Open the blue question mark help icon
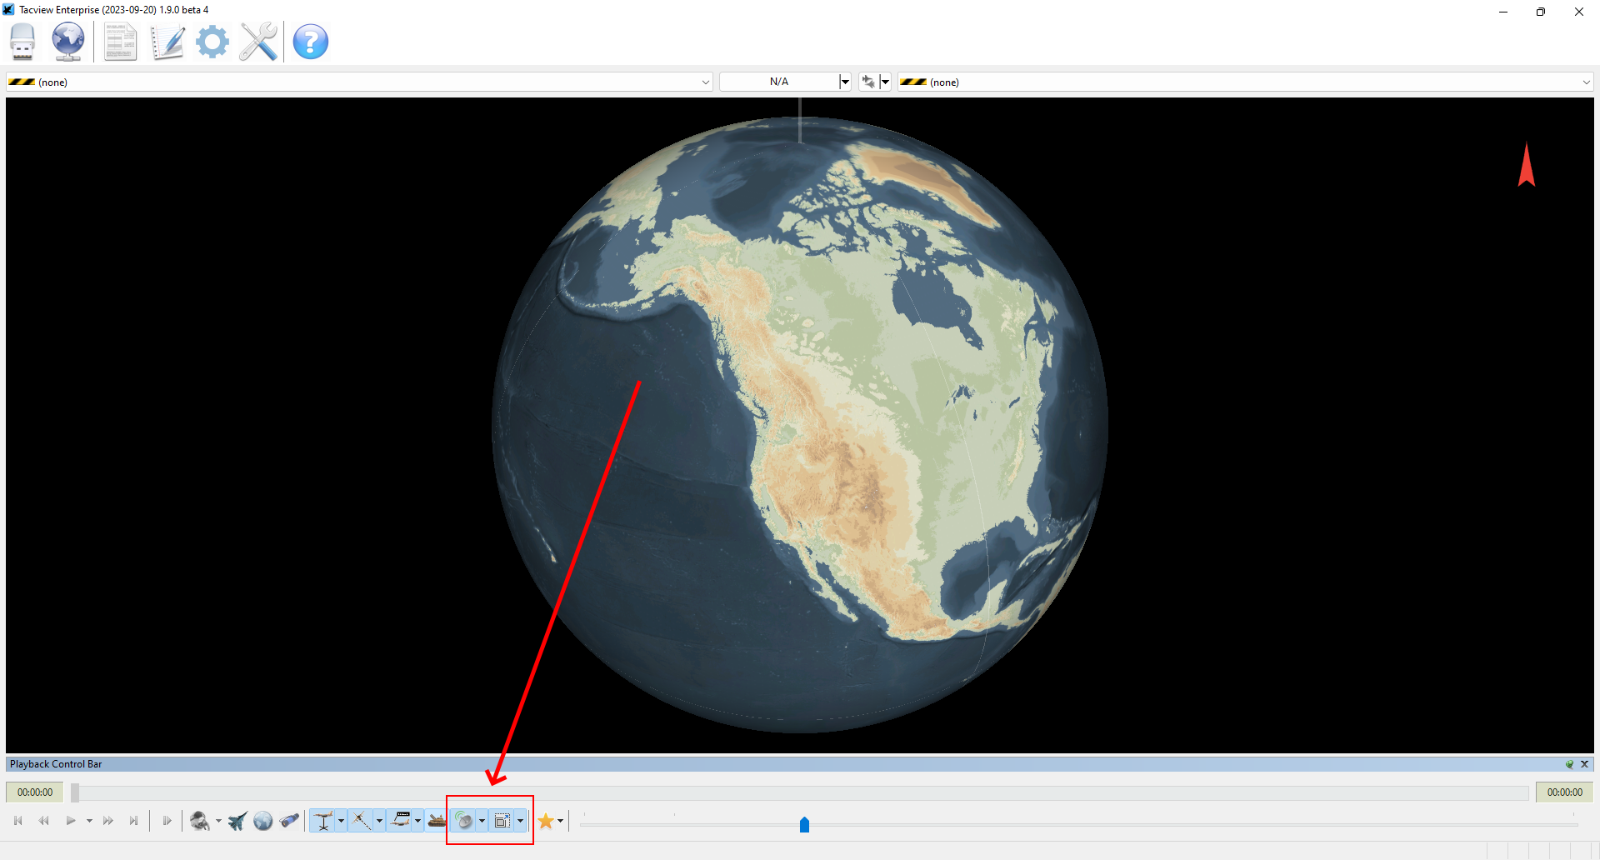This screenshot has height=860, width=1600. pos(311,42)
